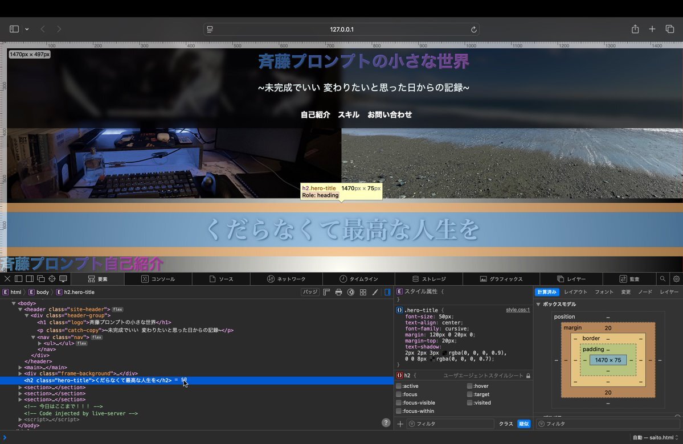
Task: Enable the :focus-visible pseudo-class checkbox
Action: [x=399, y=402]
